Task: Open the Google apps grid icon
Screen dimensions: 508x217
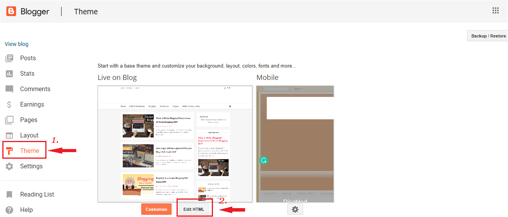Action: (x=496, y=11)
